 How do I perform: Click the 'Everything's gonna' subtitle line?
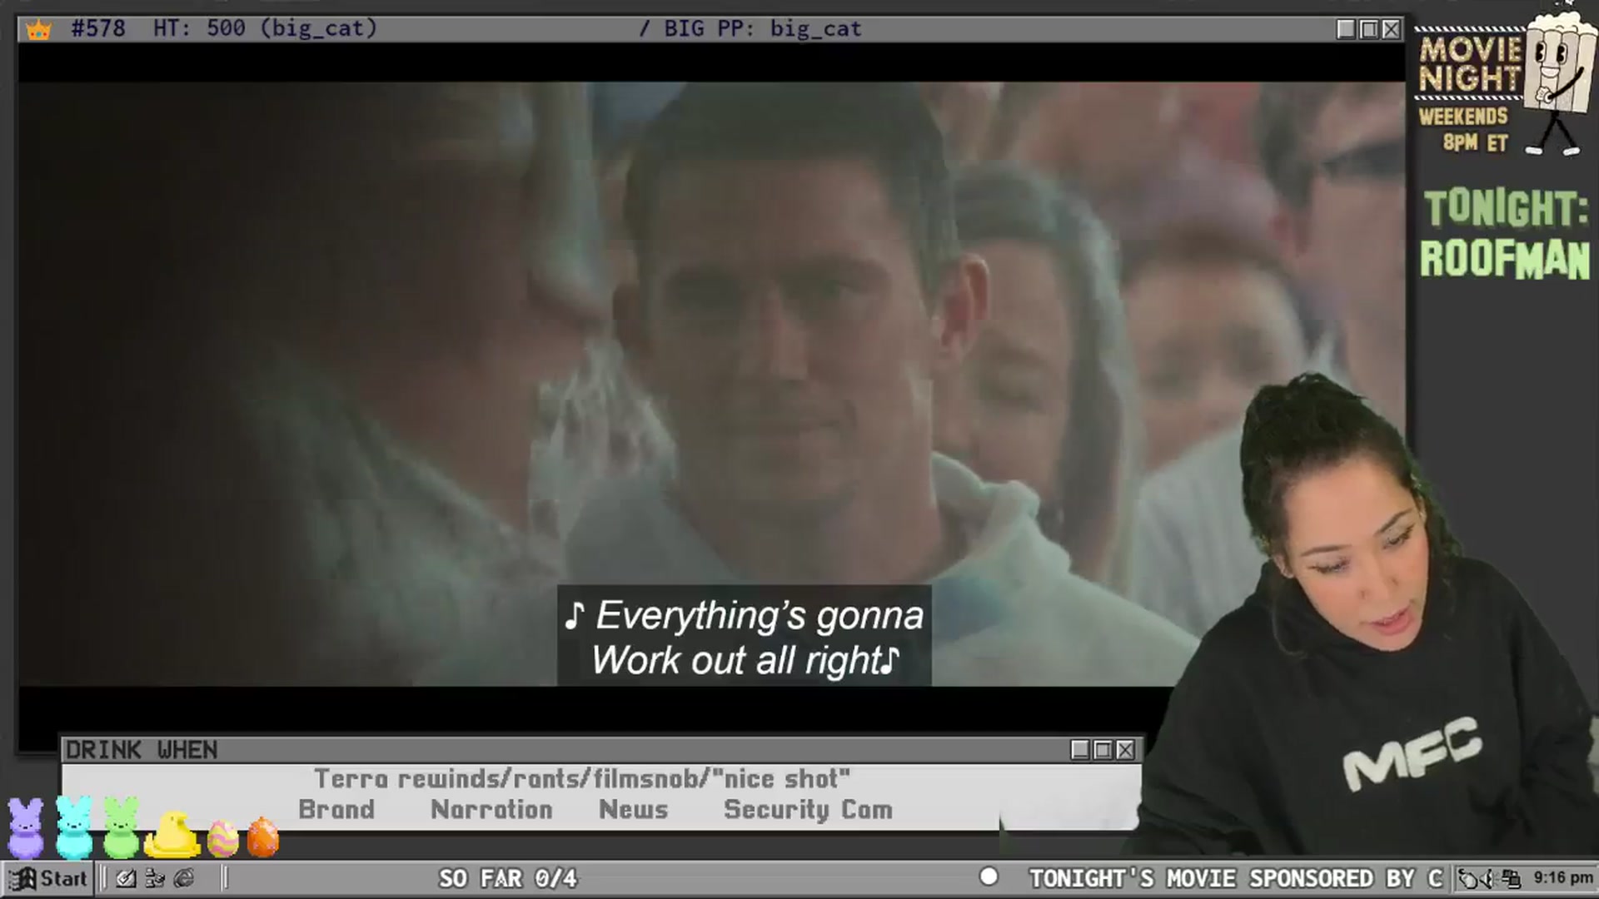click(744, 616)
